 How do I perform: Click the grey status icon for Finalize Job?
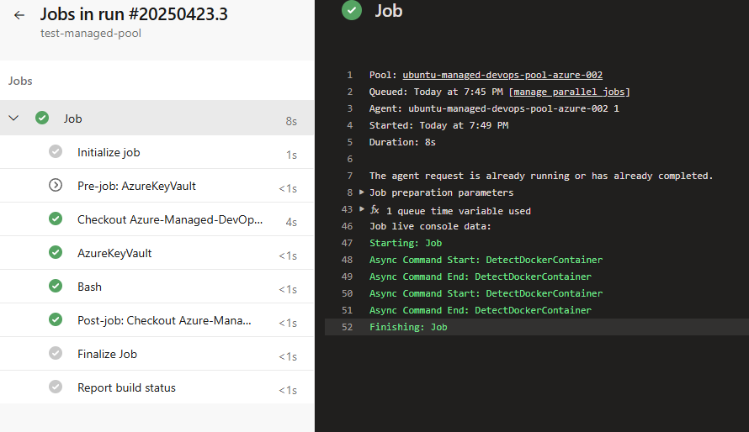point(56,354)
